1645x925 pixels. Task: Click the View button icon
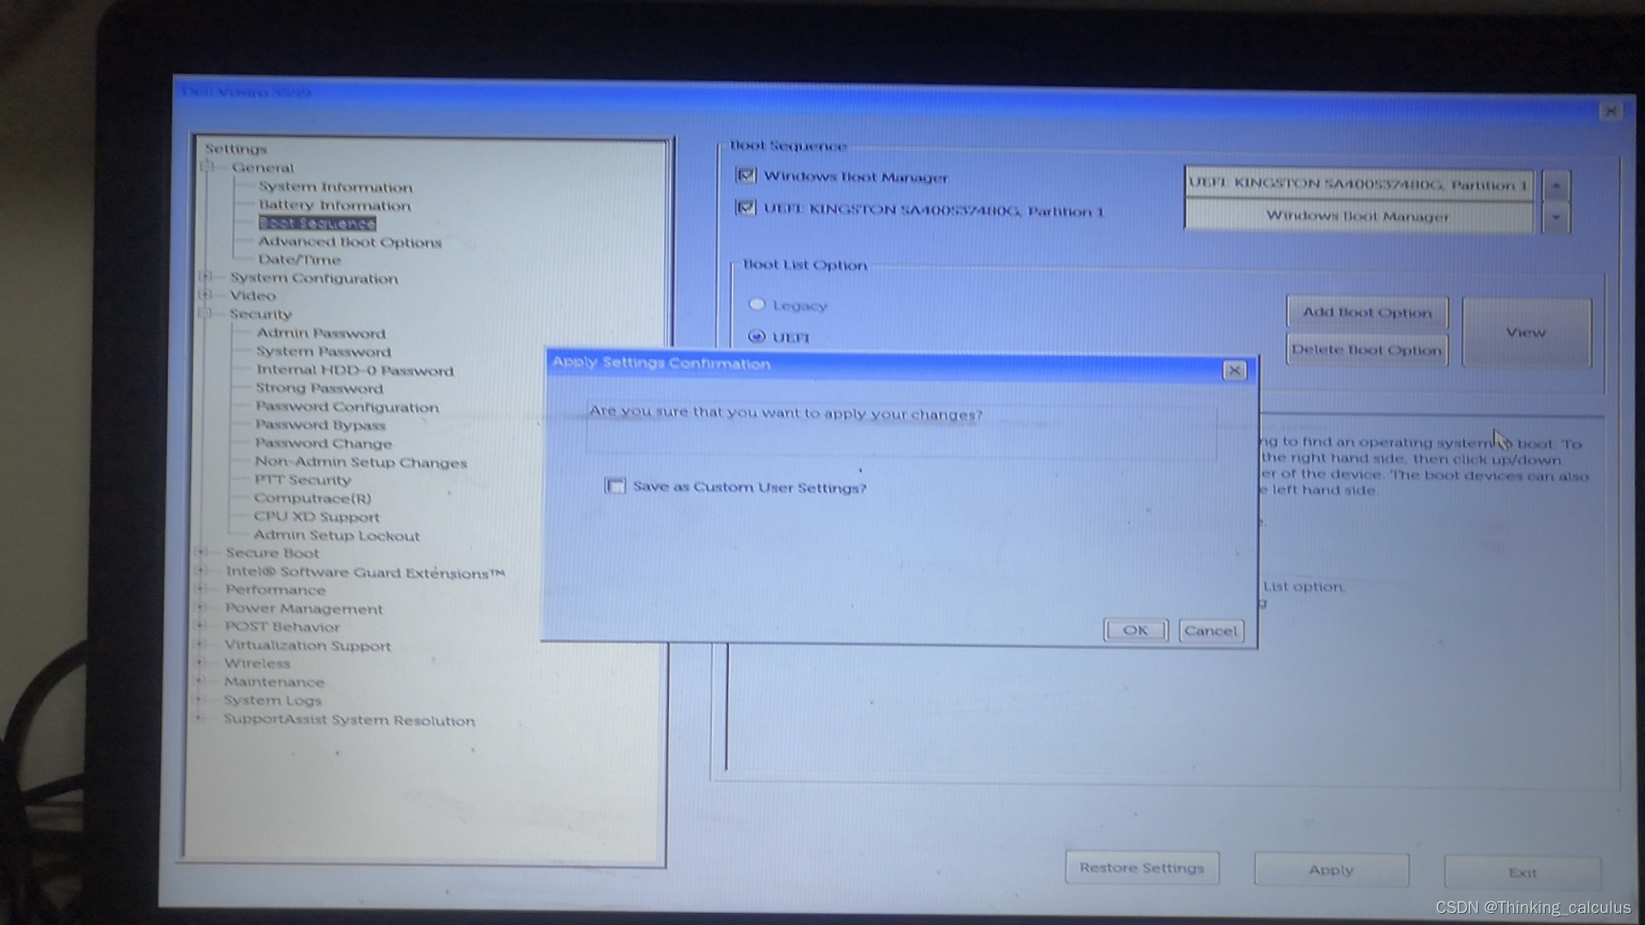point(1527,331)
